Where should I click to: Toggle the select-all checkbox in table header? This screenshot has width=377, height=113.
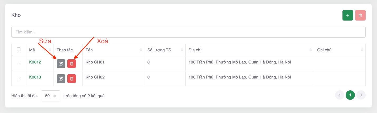[19, 49]
